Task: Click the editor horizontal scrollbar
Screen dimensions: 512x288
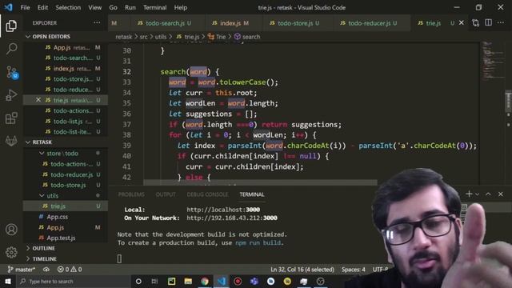Action: pyautogui.click(x=260, y=182)
